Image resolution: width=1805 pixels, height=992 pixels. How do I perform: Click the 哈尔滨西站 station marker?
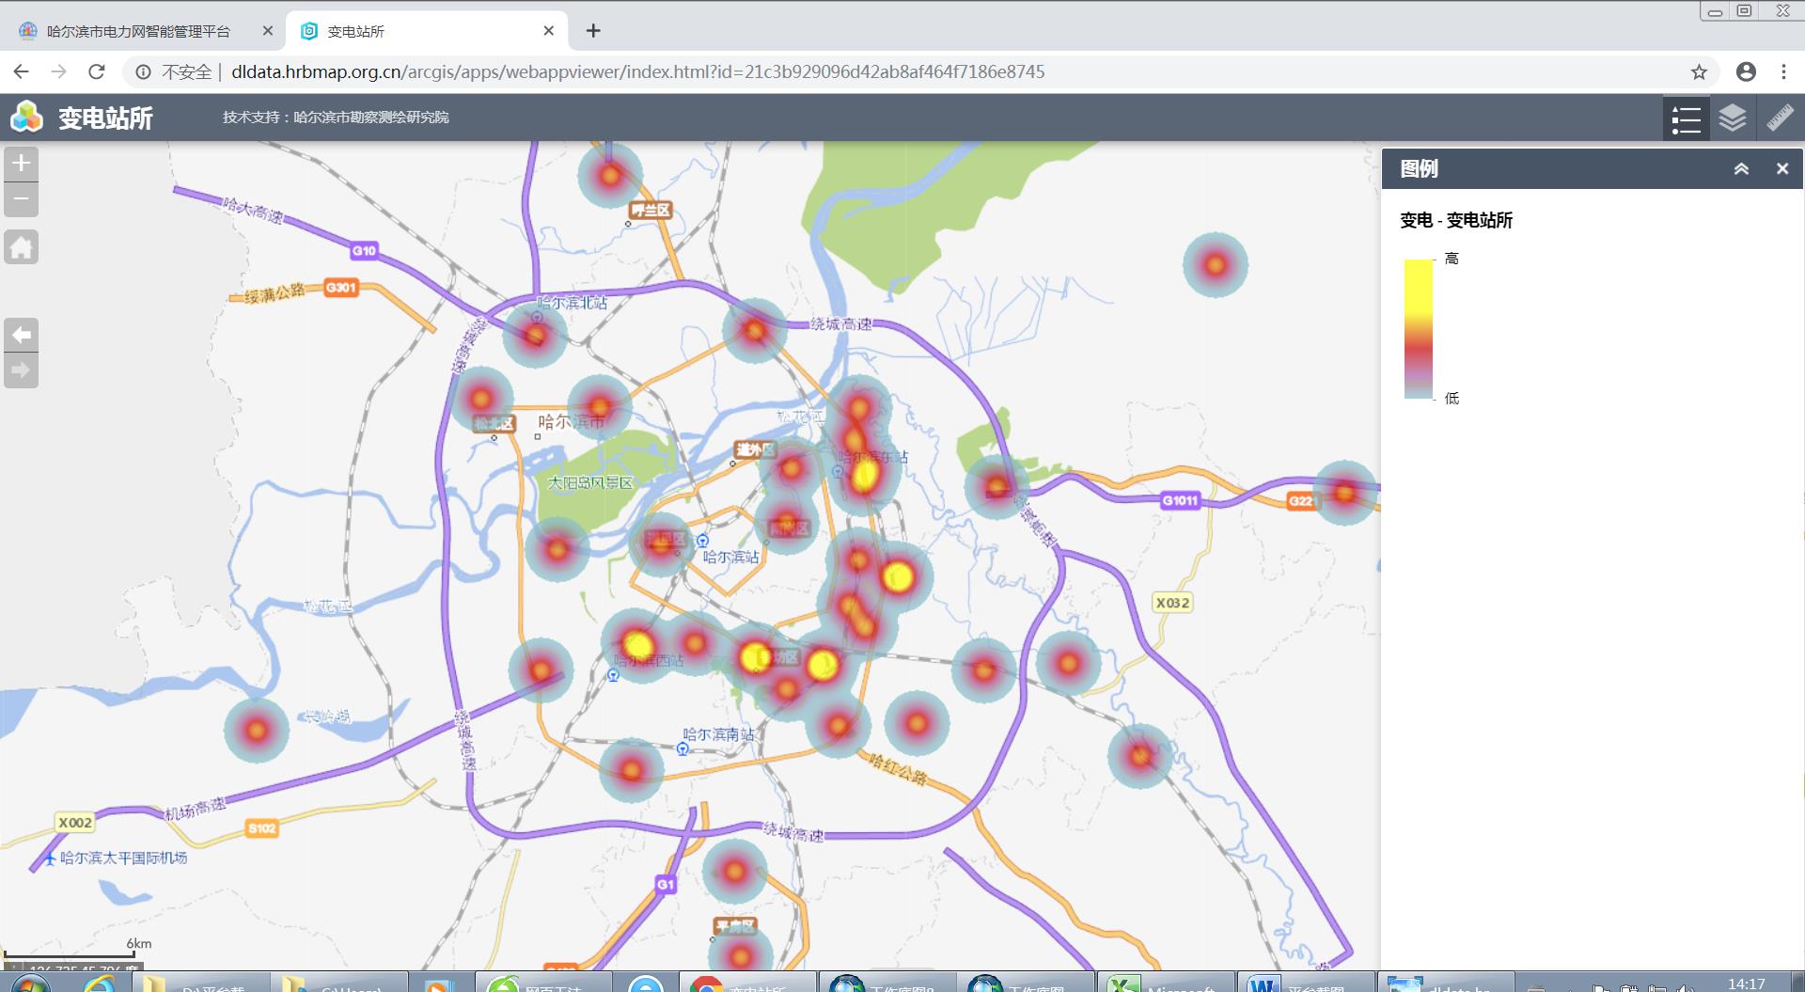tap(613, 675)
